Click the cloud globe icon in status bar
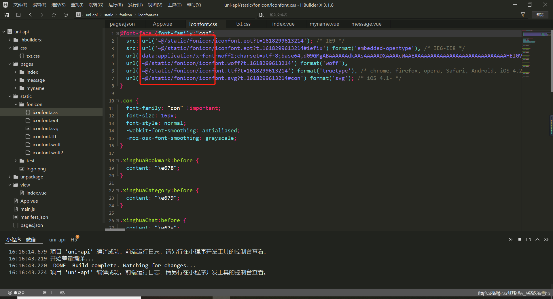The width and height of the screenshot is (553, 299). 63,293
